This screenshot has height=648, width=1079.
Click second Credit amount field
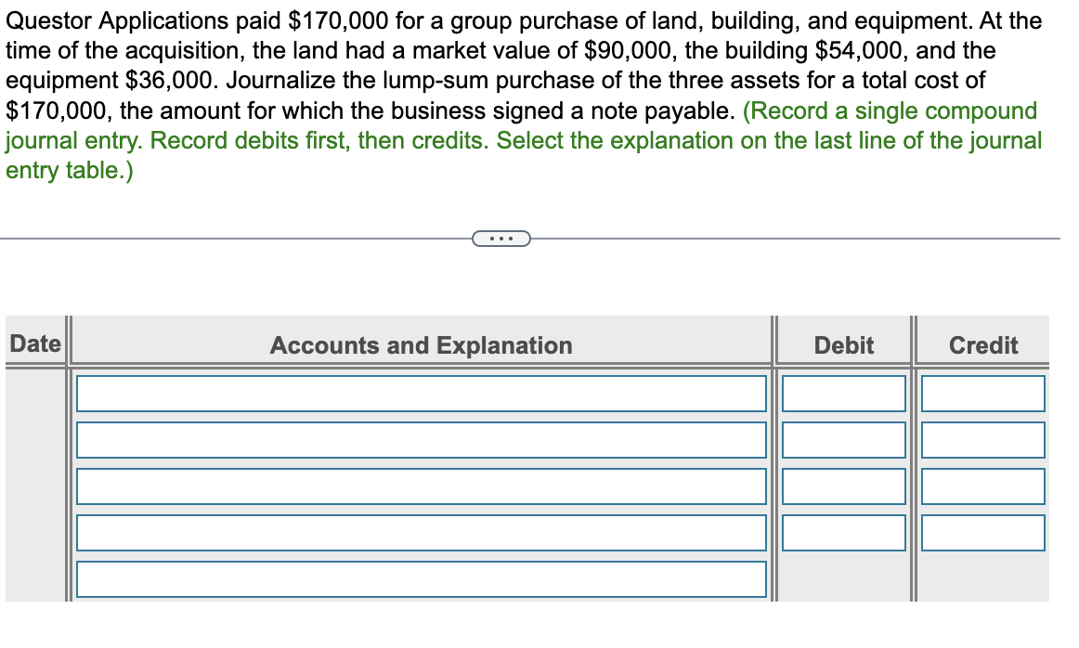982,439
